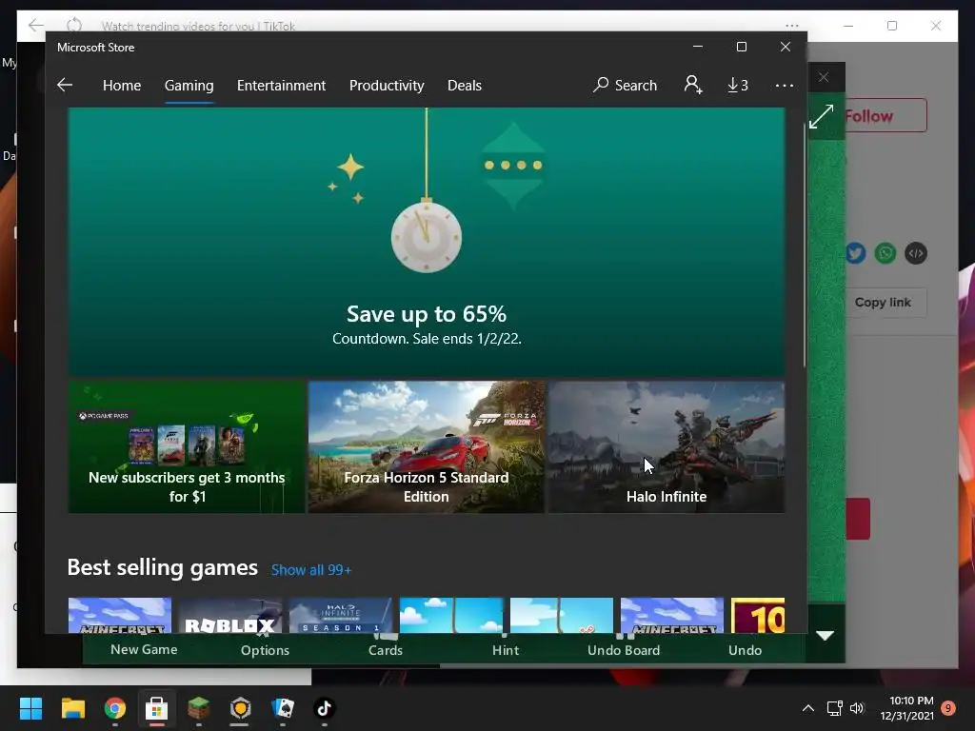Open TikTok window three-dot menu

[791, 26]
